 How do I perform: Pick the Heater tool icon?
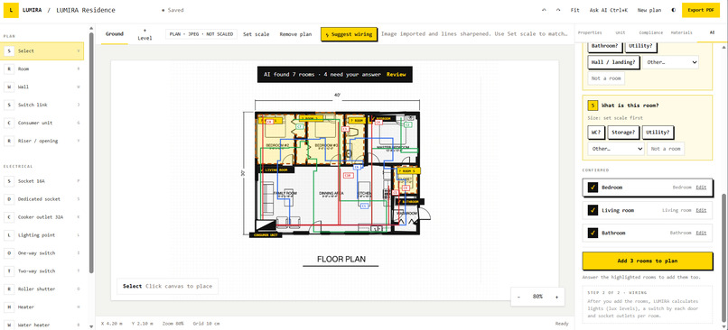[x=9, y=307]
